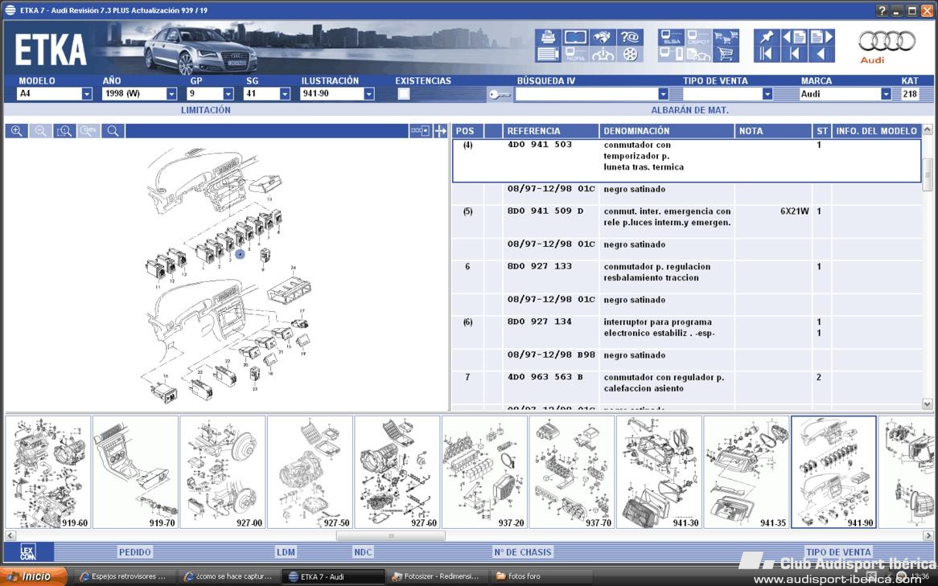Viewport: 938px width, 586px height.
Task: Click the plain magnifier icon in illustration toolbar
Action: tap(113, 131)
